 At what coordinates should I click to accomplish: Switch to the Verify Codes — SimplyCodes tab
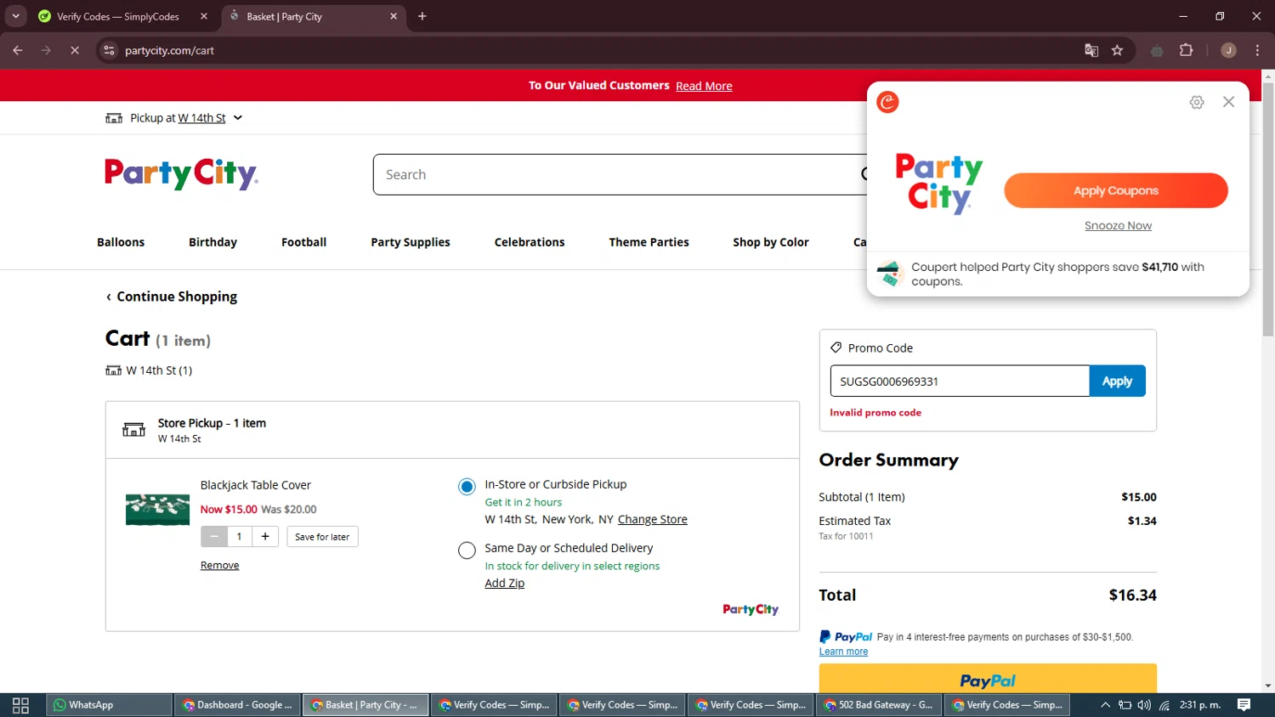117,16
